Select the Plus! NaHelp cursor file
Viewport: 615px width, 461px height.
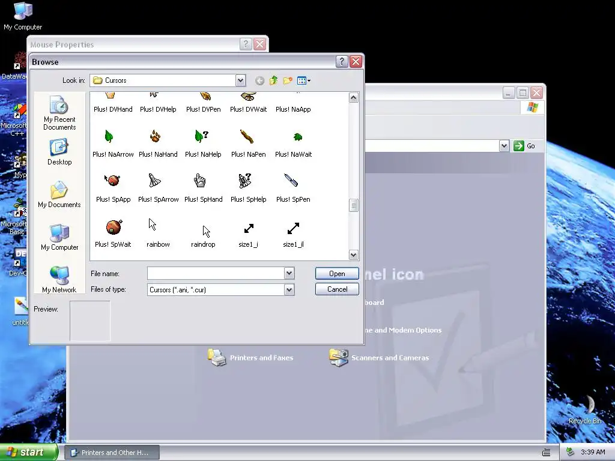click(x=203, y=143)
